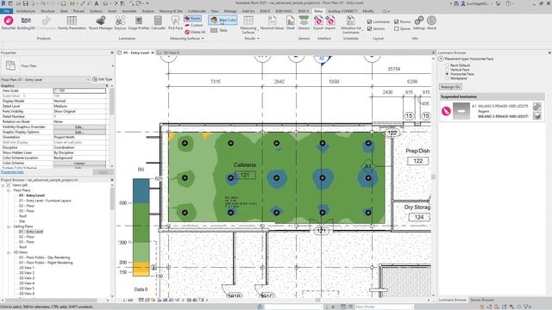Open the Architecture ribbon tab
552x310 pixels.
[x=26, y=11]
